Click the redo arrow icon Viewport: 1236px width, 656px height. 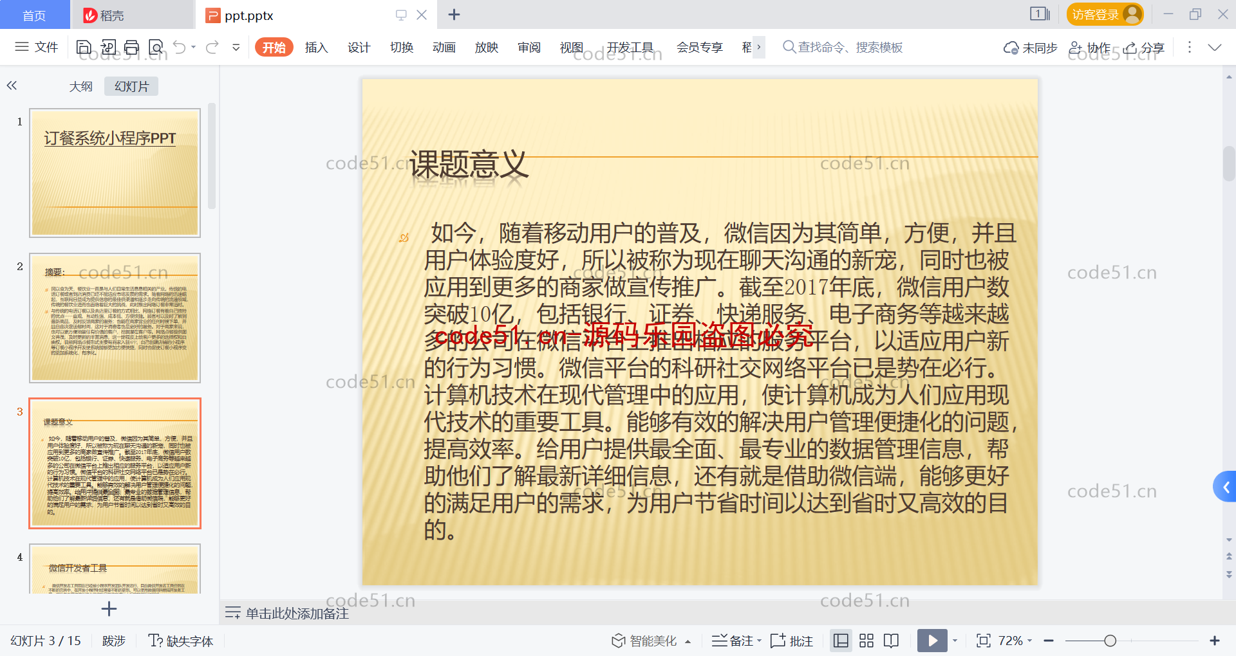[212, 47]
